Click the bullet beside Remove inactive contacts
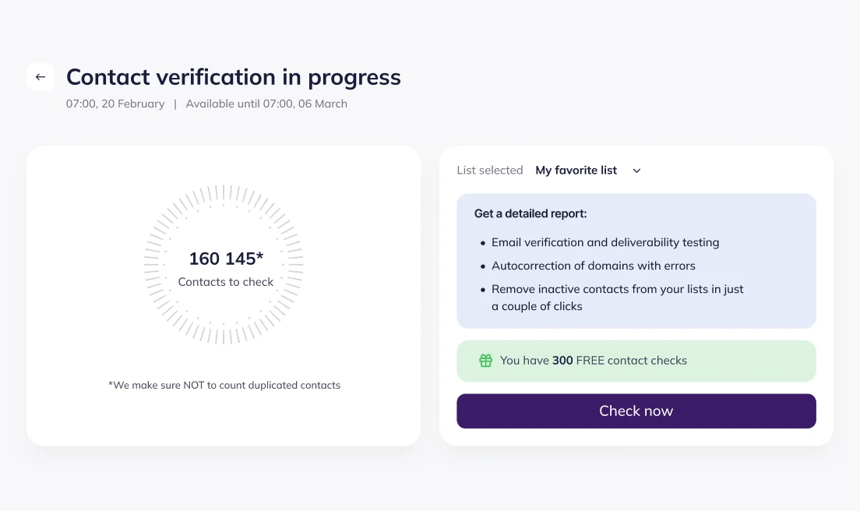 click(x=483, y=289)
